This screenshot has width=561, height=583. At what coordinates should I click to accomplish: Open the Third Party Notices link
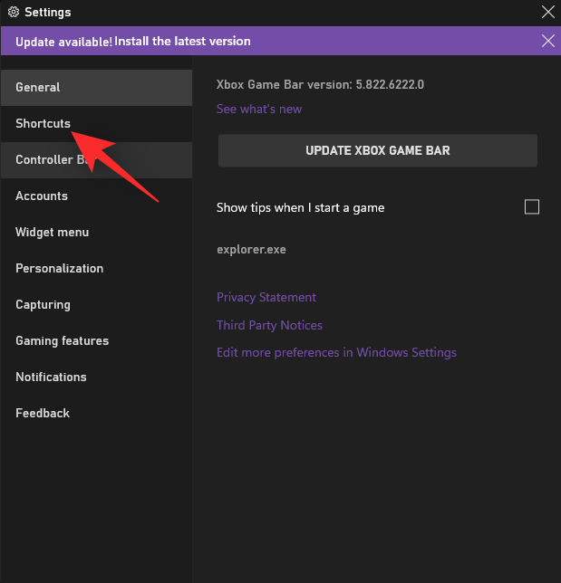[269, 325]
